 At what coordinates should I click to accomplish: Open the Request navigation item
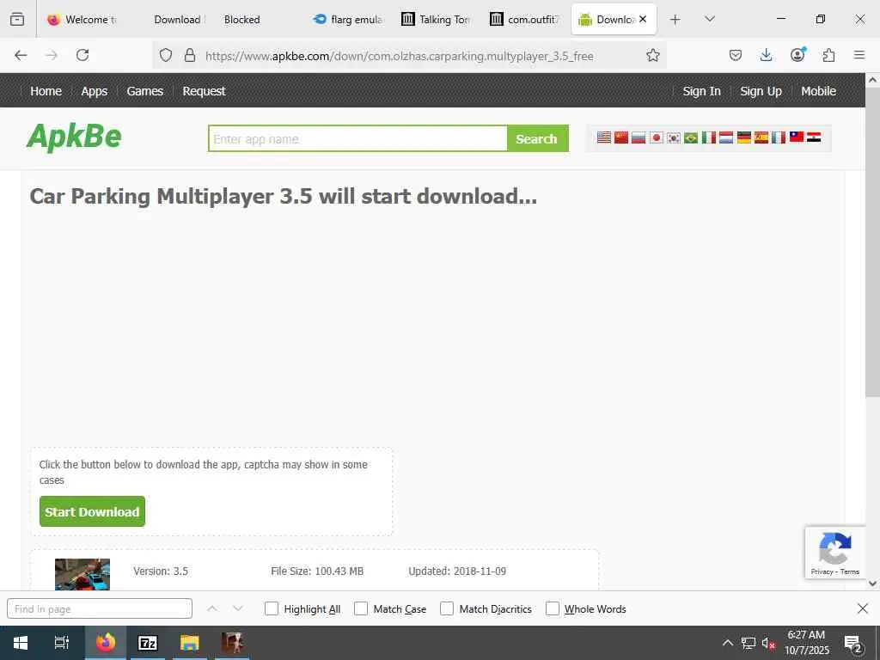204,91
